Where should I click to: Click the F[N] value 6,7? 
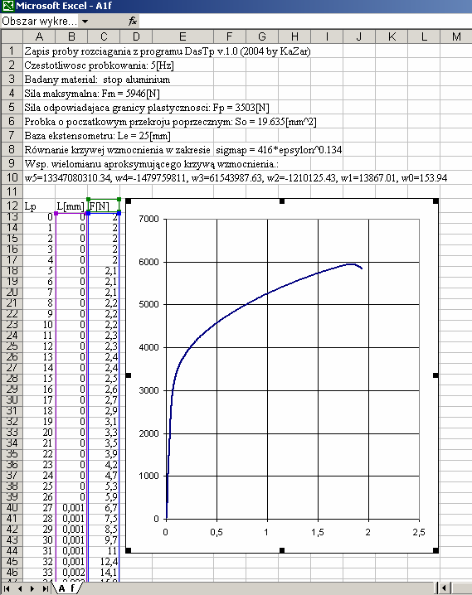tap(104, 507)
